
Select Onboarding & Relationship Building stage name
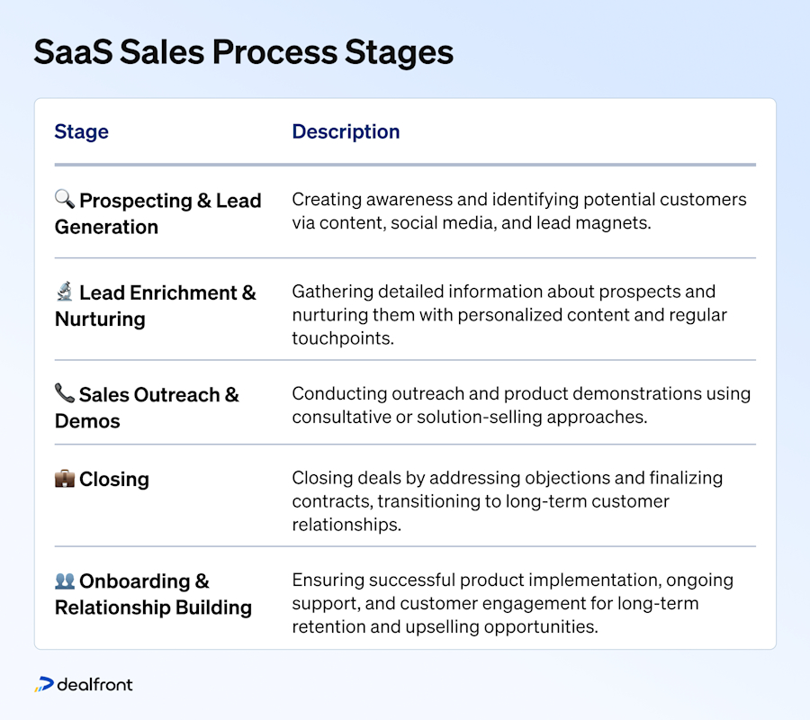(153, 594)
